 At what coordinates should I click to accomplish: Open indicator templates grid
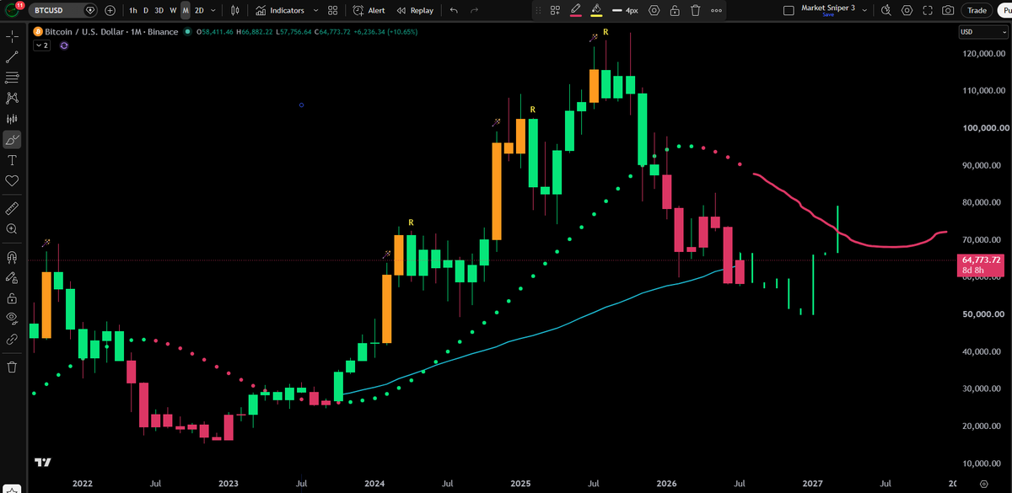(332, 10)
